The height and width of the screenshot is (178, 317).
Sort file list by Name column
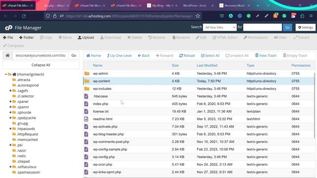pos(98,65)
